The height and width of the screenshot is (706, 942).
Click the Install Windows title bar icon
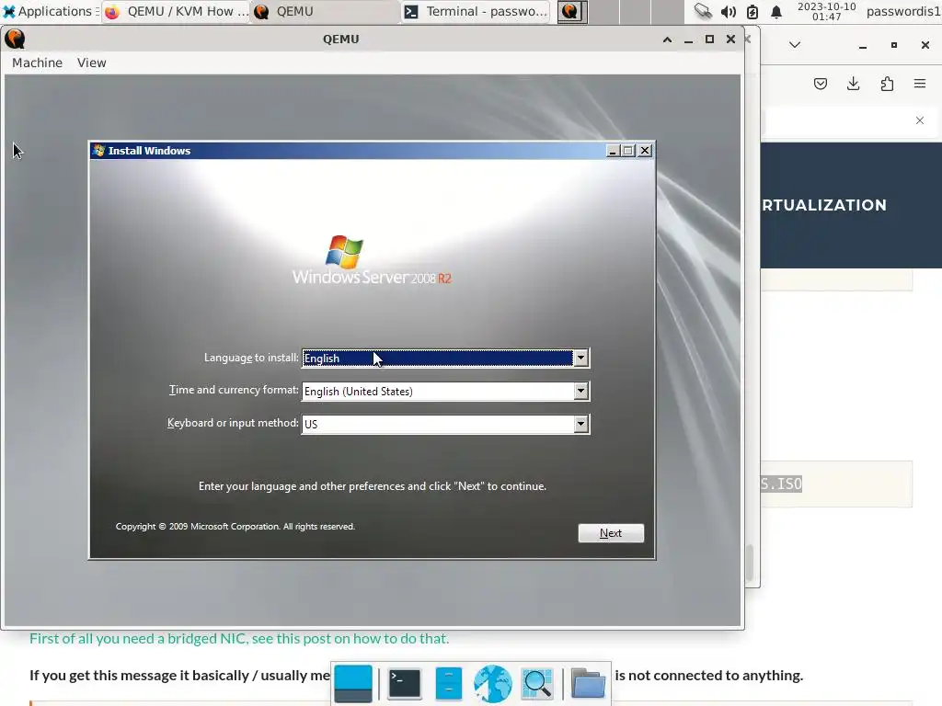click(x=98, y=151)
